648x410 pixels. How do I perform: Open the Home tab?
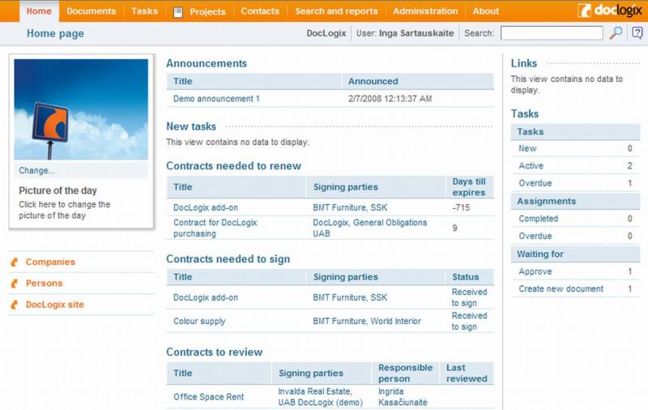tap(39, 11)
